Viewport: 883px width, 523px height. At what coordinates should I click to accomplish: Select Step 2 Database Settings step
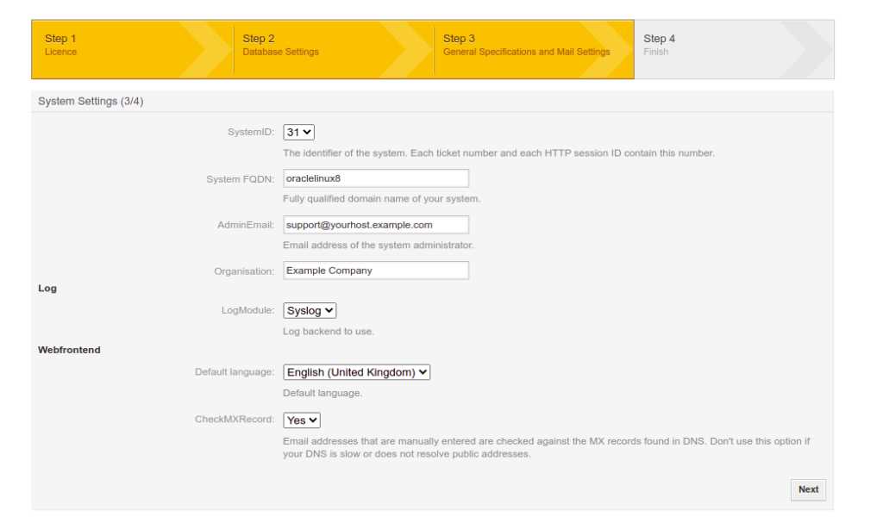coord(334,49)
